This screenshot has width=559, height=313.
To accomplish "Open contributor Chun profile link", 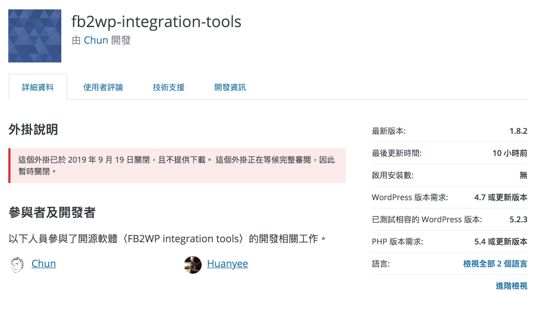I will (x=44, y=263).
